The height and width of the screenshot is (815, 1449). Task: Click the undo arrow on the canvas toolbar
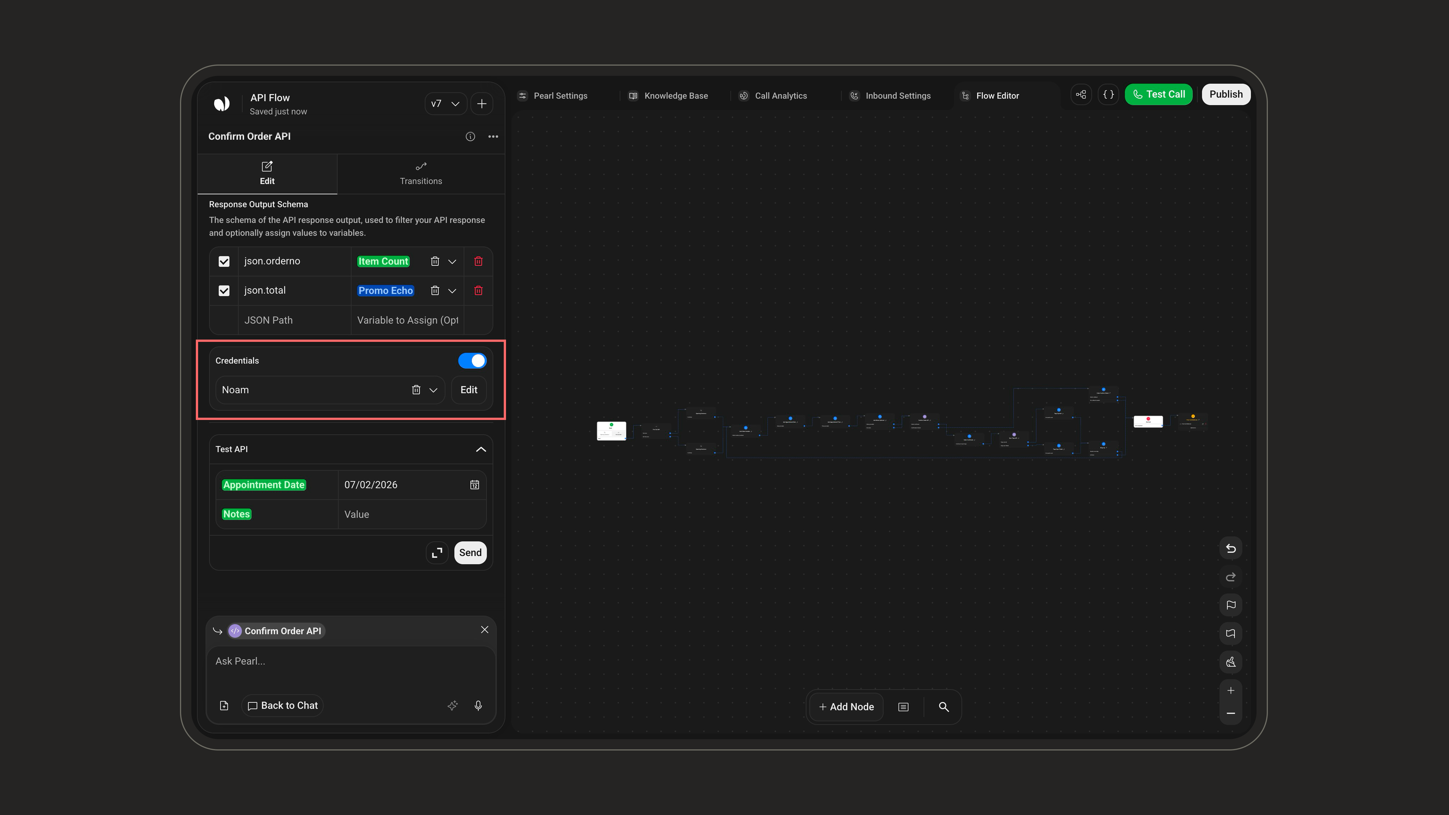pyautogui.click(x=1231, y=548)
